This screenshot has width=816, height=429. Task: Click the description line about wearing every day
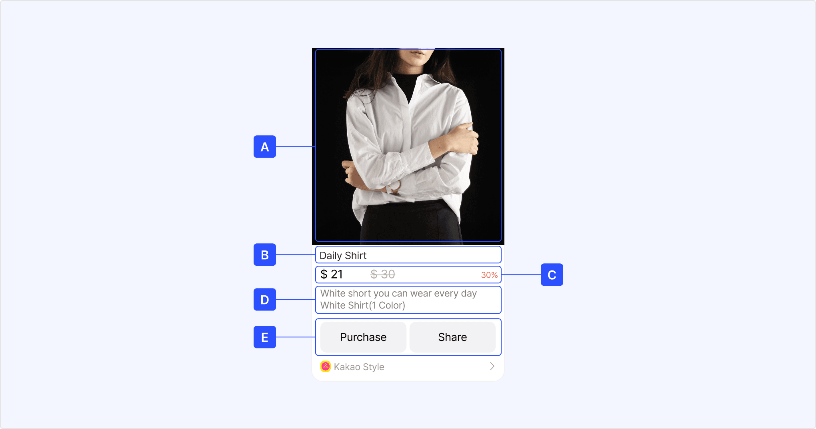click(x=398, y=293)
